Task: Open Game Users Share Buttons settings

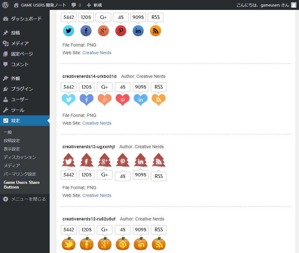Action: [x=22, y=185]
